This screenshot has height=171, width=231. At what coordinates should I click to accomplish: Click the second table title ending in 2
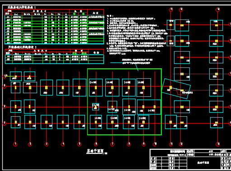tap(22, 47)
